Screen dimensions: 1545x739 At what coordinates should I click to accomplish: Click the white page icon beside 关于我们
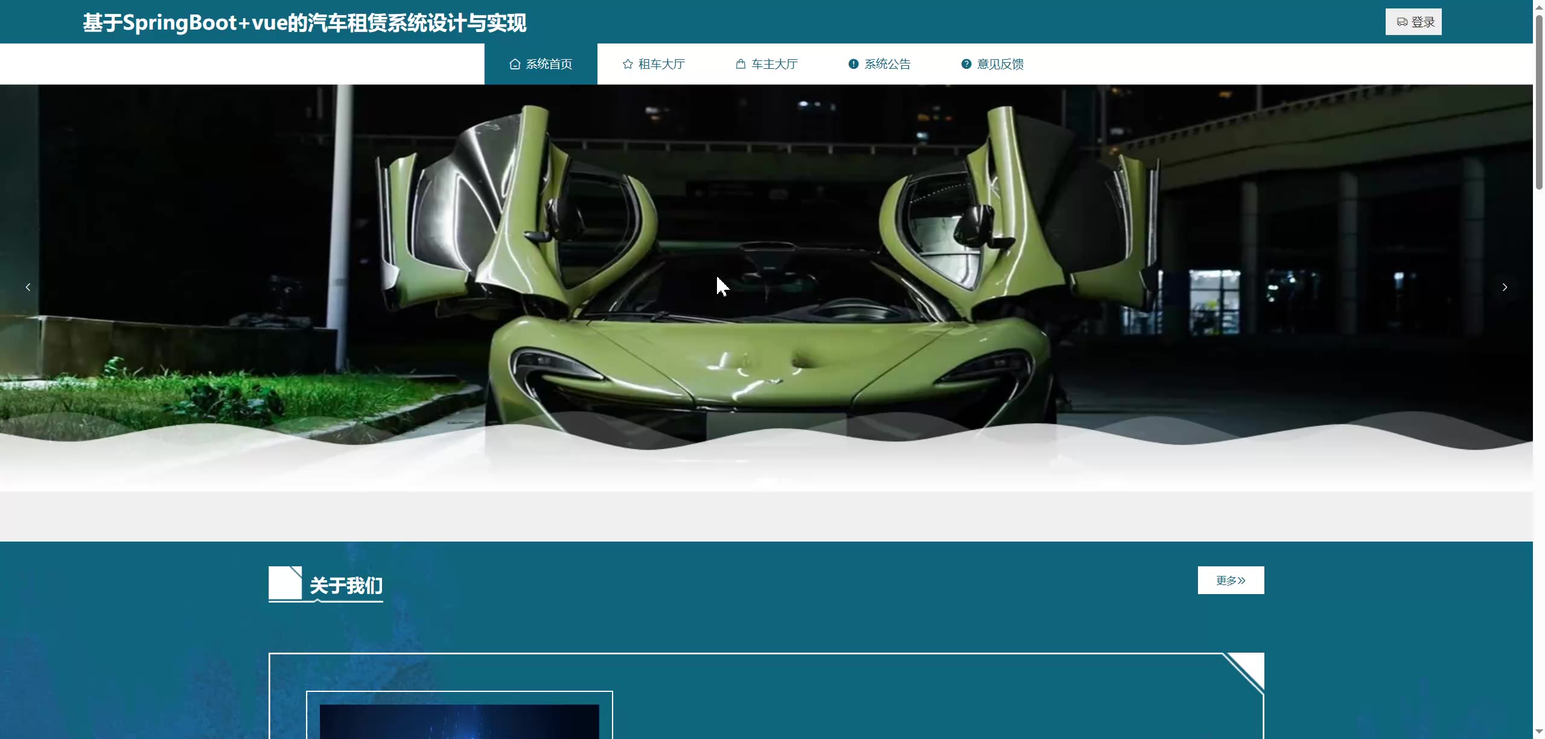(x=285, y=583)
